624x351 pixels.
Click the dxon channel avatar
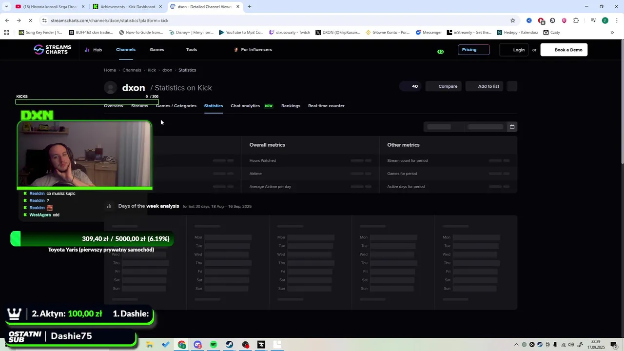pyautogui.click(x=111, y=88)
